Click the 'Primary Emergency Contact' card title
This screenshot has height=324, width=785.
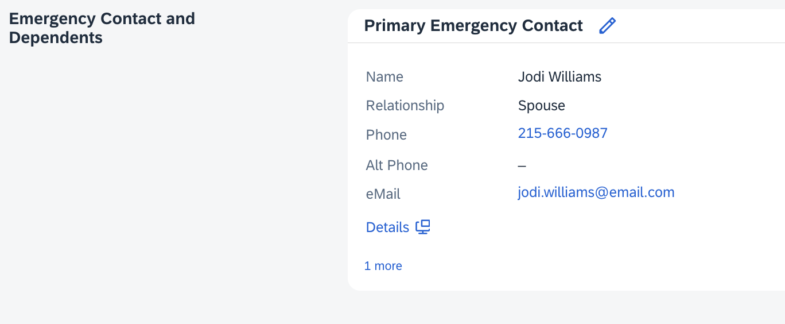pyautogui.click(x=473, y=26)
